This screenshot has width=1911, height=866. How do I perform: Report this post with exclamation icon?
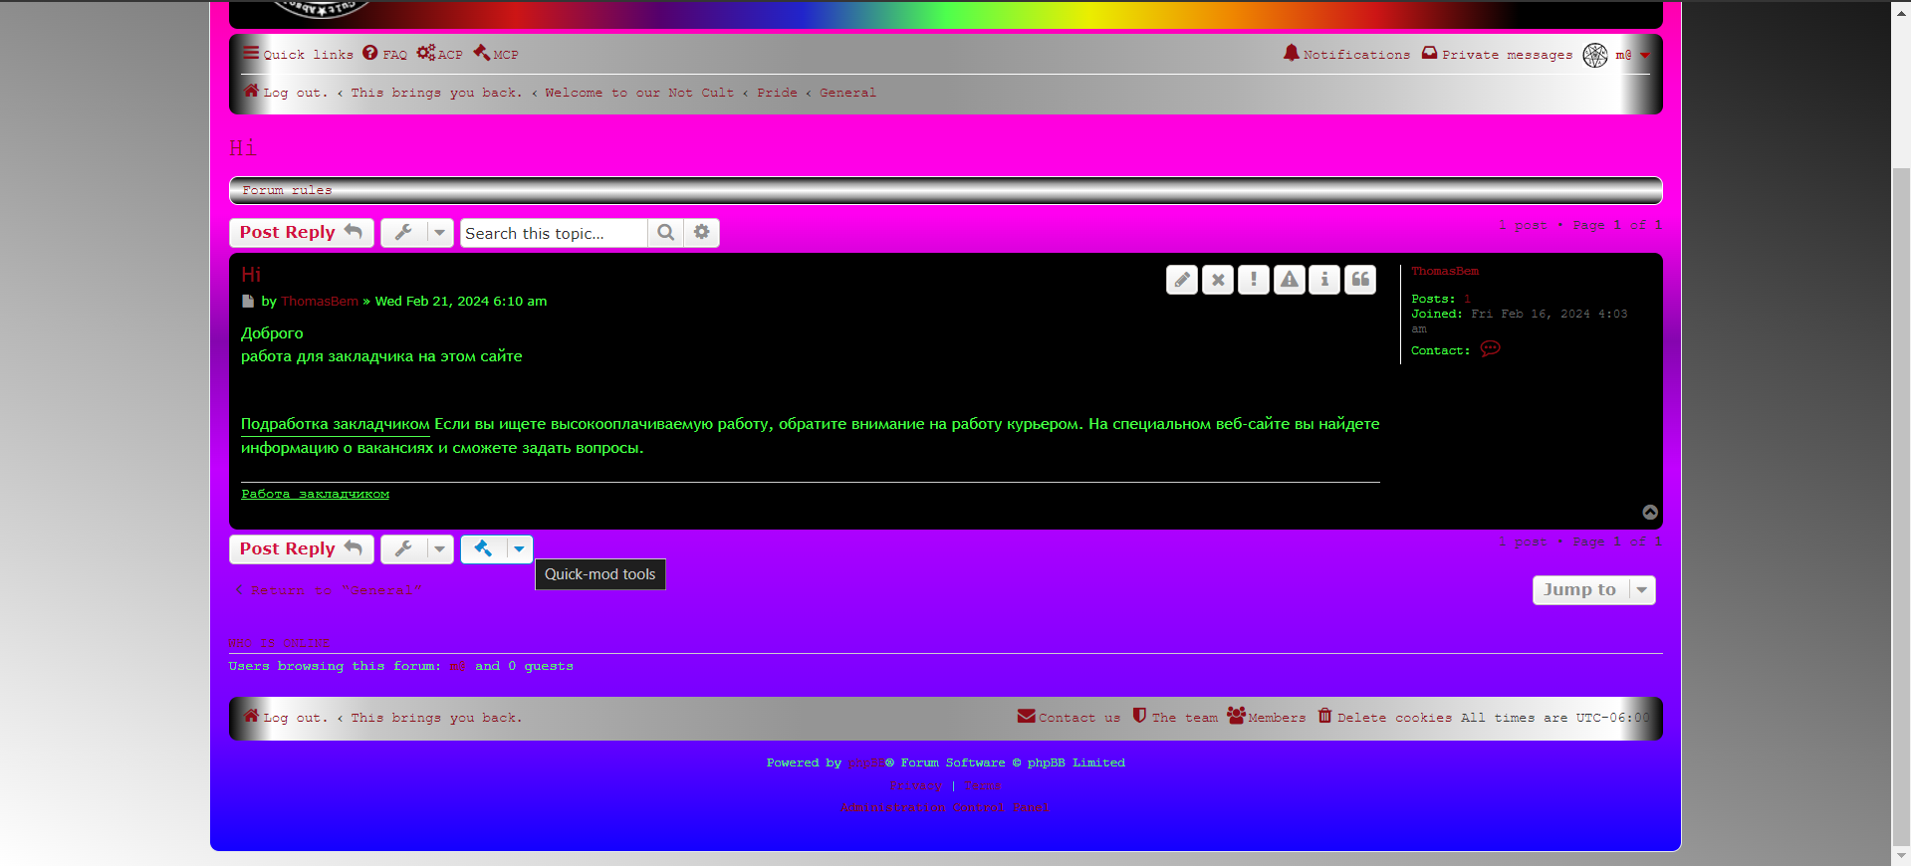1253,280
